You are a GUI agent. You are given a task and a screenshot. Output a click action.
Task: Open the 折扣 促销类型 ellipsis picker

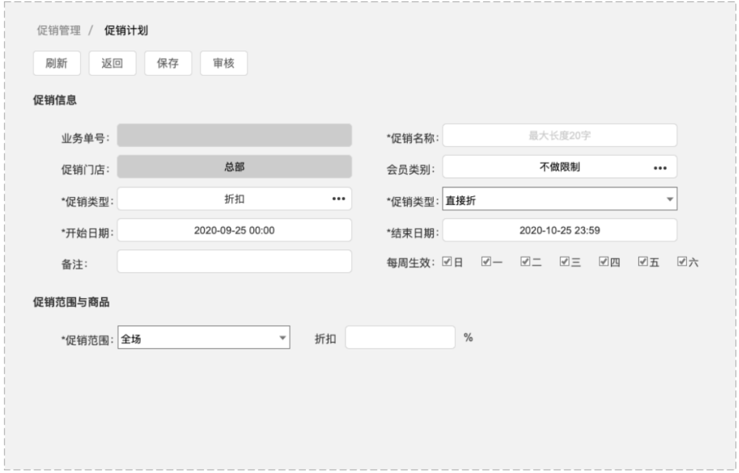click(x=339, y=199)
